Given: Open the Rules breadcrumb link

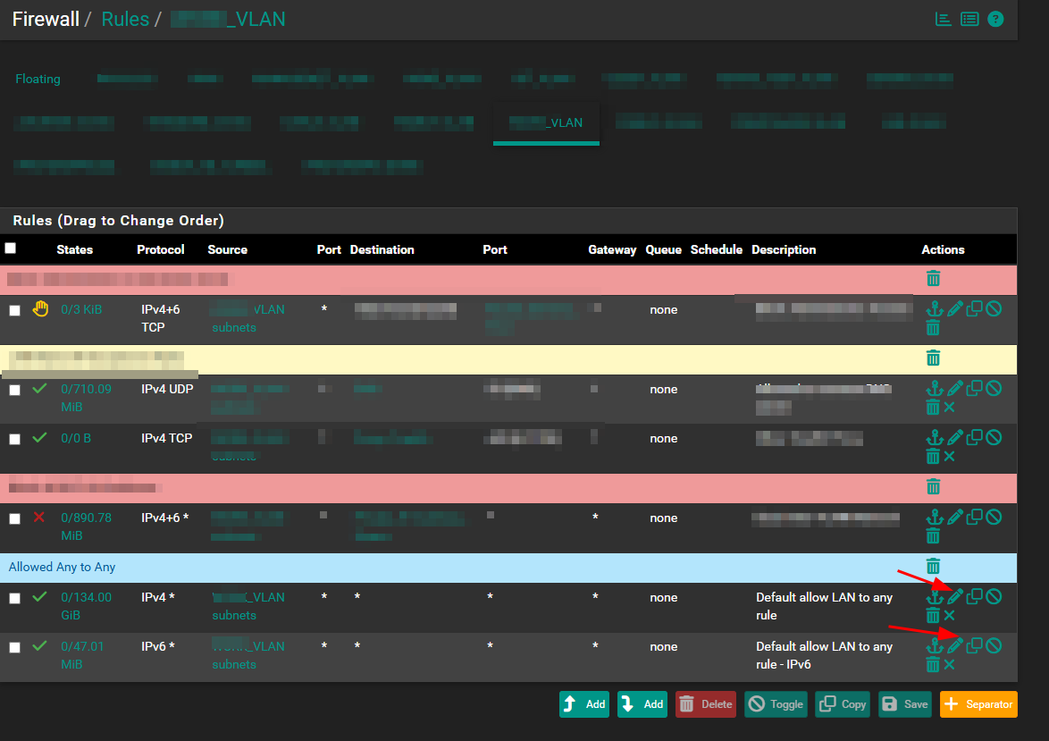Looking at the screenshot, I should tap(125, 19).
